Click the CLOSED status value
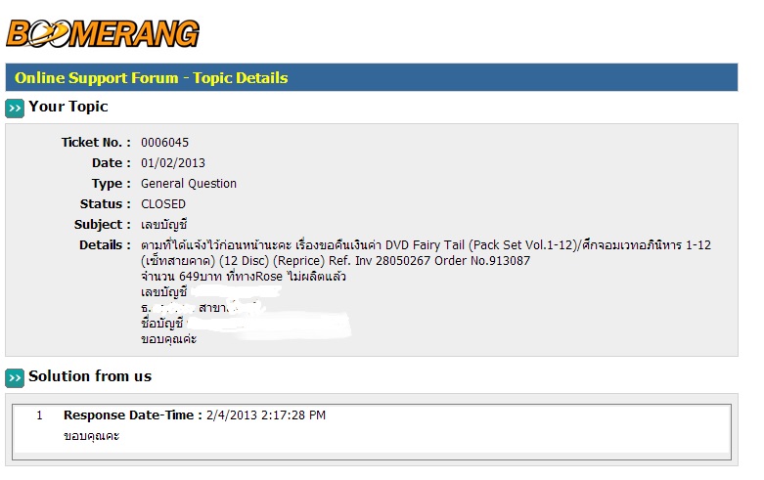 pyautogui.click(x=163, y=204)
